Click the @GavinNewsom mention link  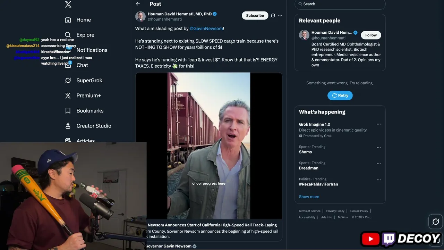point(206,28)
